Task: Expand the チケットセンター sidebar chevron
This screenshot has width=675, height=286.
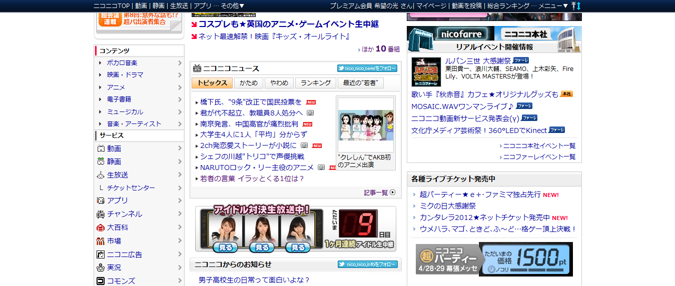Action: coord(180,188)
